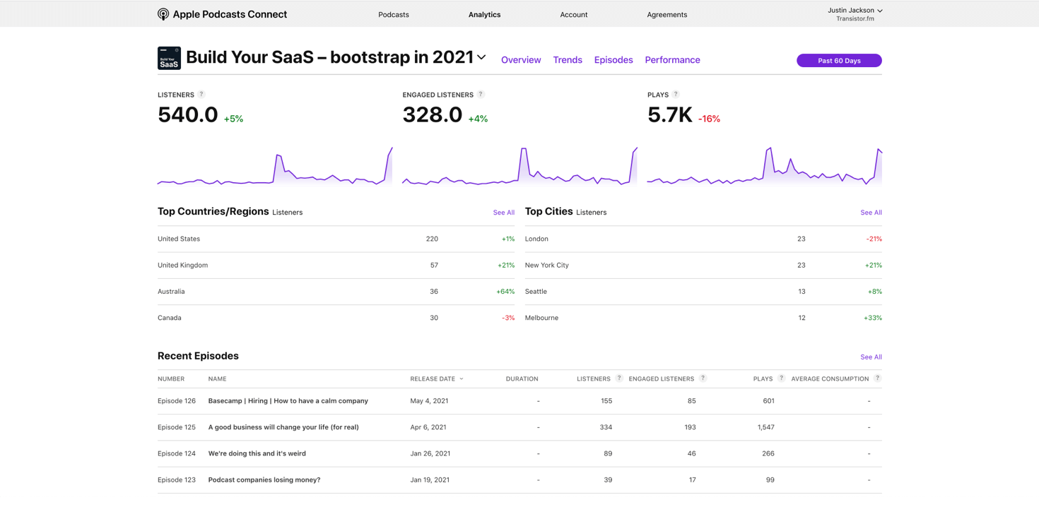The image size is (1039, 524).
Task: Click the help icon beside Listeners metric
Action: (201, 94)
